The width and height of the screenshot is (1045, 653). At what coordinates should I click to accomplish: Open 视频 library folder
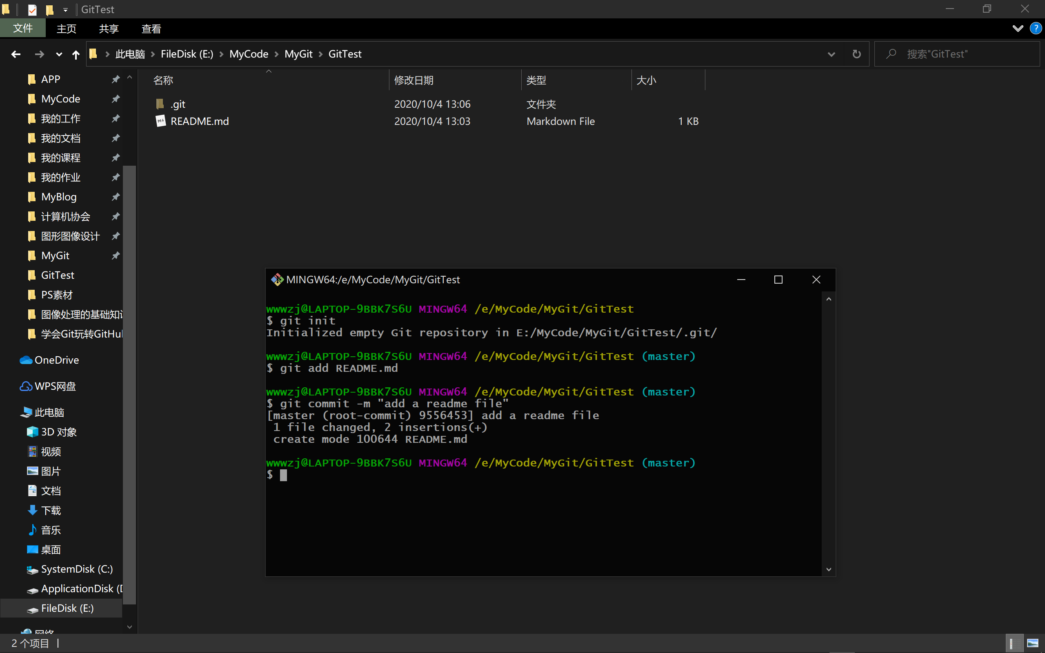coord(51,452)
